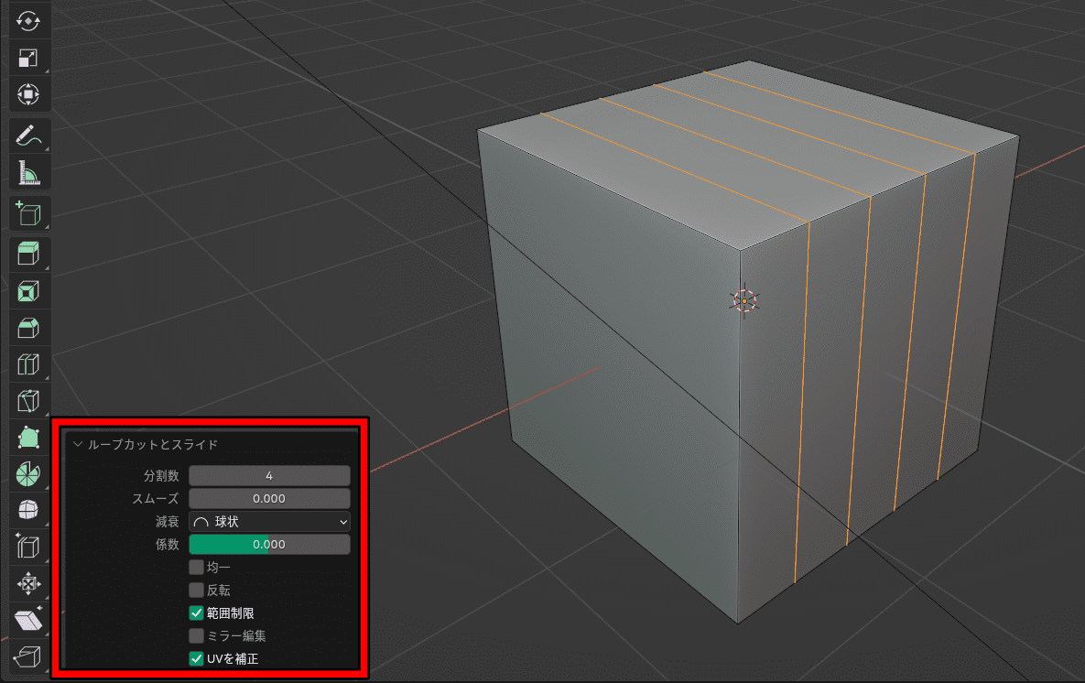Select the Loop Cut tool

click(x=28, y=364)
